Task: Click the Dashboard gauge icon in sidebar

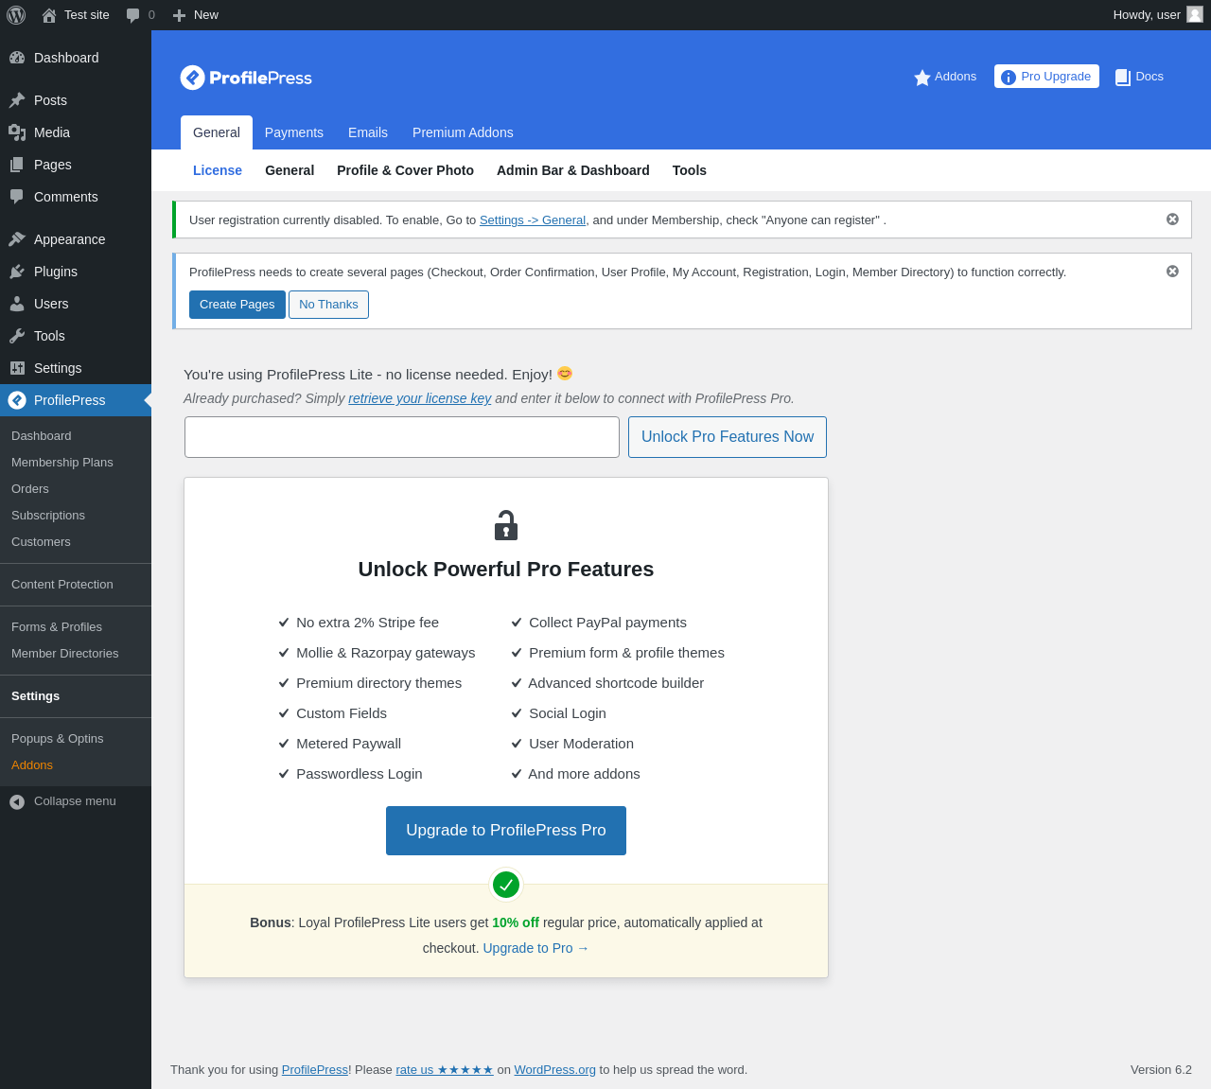Action: tap(17, 58)
